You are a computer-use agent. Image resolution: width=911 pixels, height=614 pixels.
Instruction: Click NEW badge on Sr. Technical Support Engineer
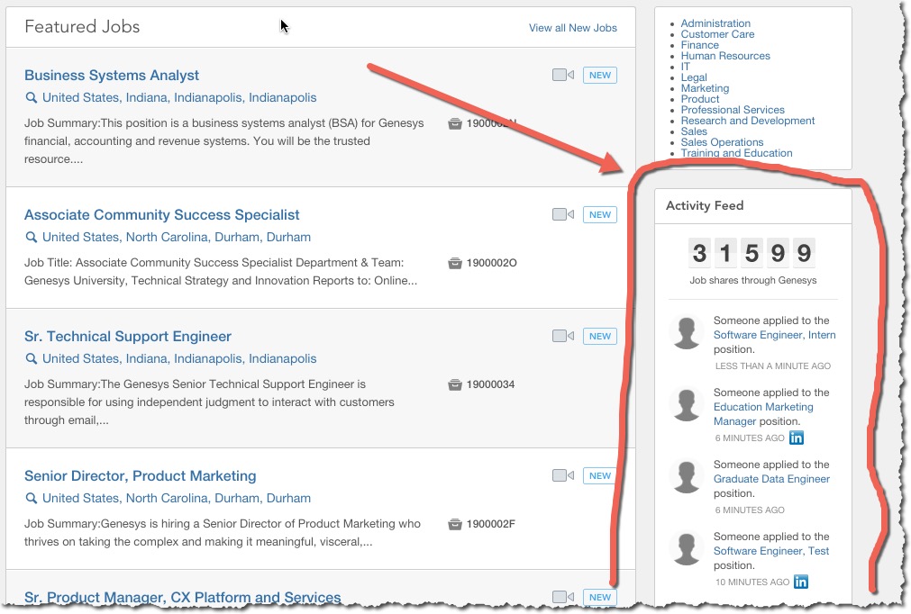tap(600, 337)
